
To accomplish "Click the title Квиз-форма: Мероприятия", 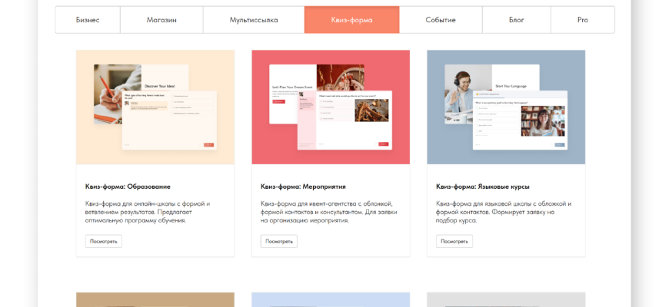I will click(303, 187).
